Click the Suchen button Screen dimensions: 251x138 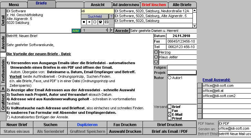tap(50, 125)
